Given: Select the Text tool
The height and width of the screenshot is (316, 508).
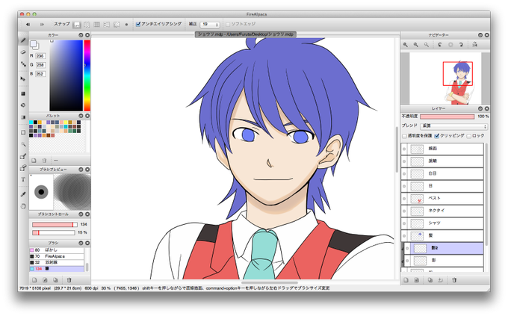Looking at the screenshot, I should (23, 179).
